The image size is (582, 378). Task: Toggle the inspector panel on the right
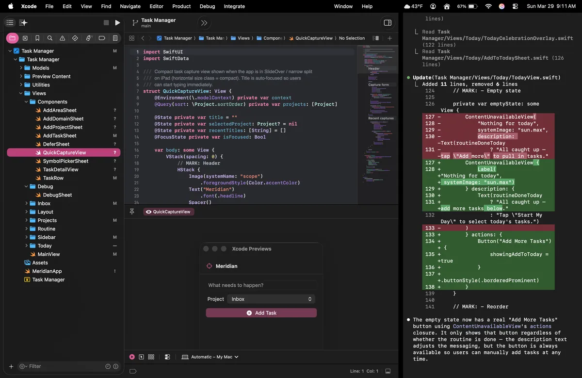click(388, 23)
